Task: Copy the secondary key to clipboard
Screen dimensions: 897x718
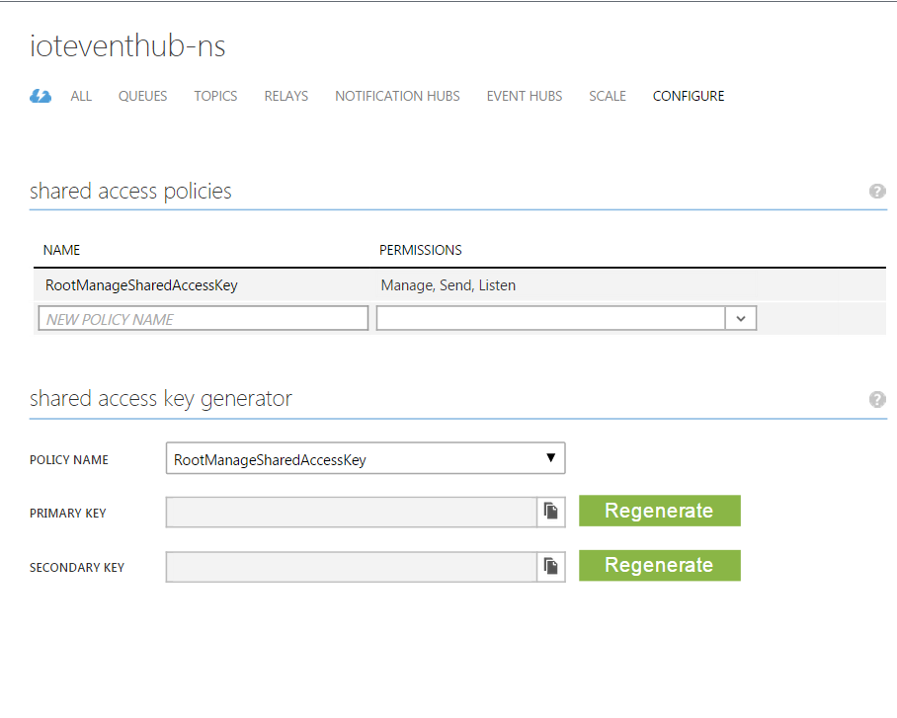Action: pyautogui.click(x=551, y=566)
